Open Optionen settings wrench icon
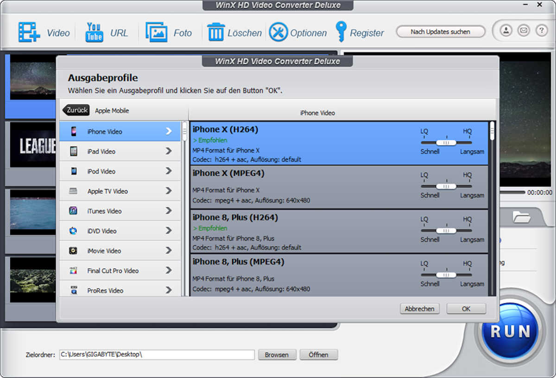The image size is (556, 378). point(278,32)
